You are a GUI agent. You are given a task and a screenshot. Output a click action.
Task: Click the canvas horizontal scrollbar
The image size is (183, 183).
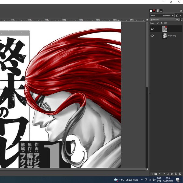click(x=73, y=169)
